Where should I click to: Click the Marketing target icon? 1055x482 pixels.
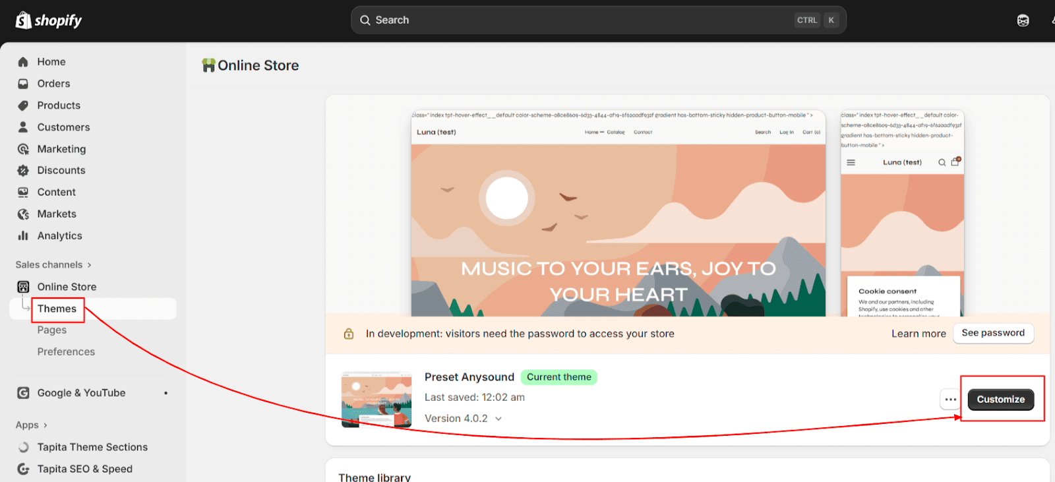click(x=23, y=149)
